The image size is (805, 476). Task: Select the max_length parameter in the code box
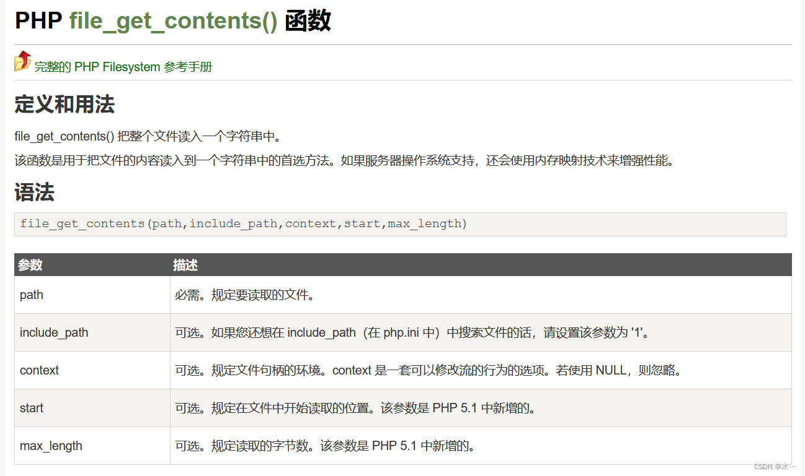[x=424, y=223]
